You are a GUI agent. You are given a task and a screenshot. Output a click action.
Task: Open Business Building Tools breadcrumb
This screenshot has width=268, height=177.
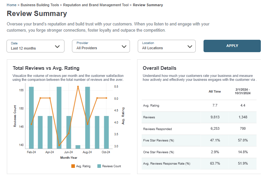(x=40, y=5)
